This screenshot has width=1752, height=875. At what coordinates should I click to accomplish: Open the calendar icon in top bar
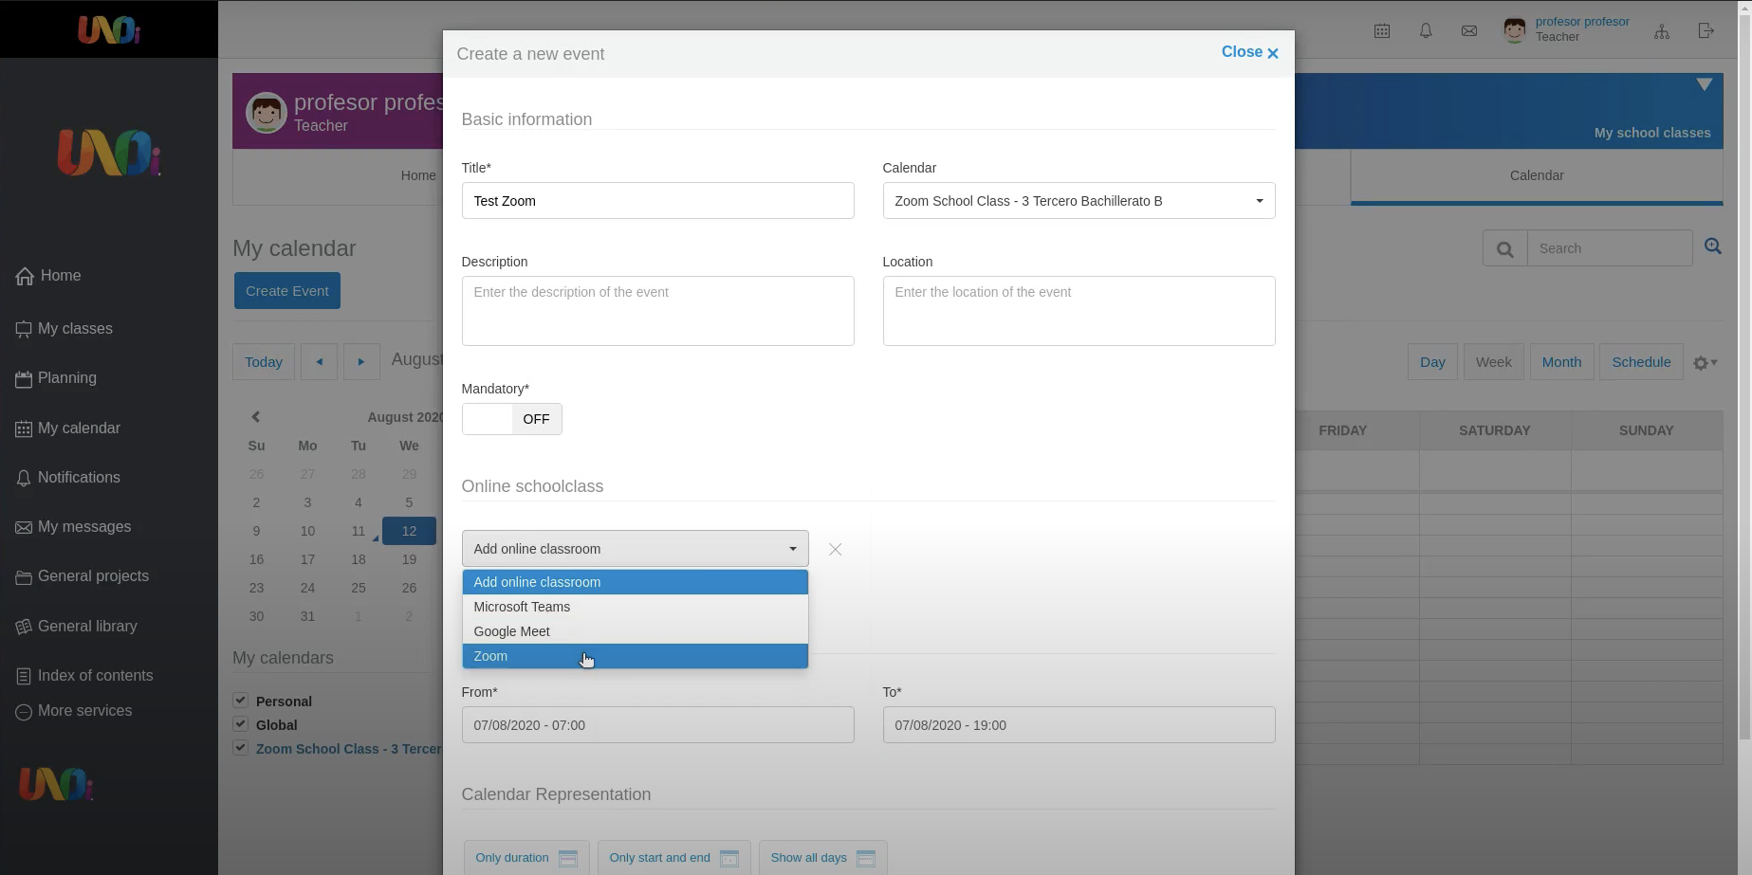tap(1382, 31)
